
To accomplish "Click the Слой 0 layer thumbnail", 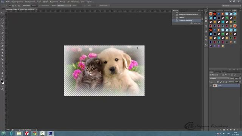I will point(215,86).
